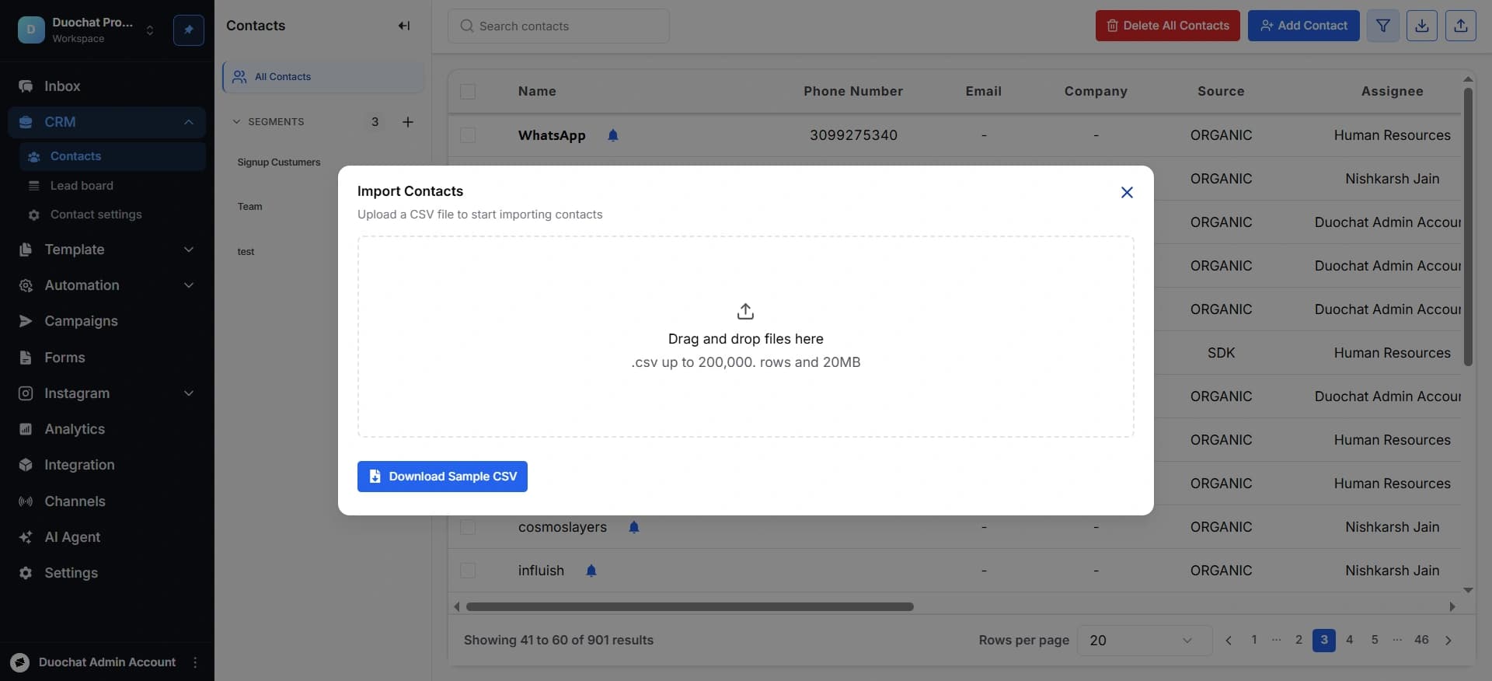The image size is (1492, 681).
Task: Open Duochat Admin Account options menu
Action: pyautogui.click(x=195, y=662)
